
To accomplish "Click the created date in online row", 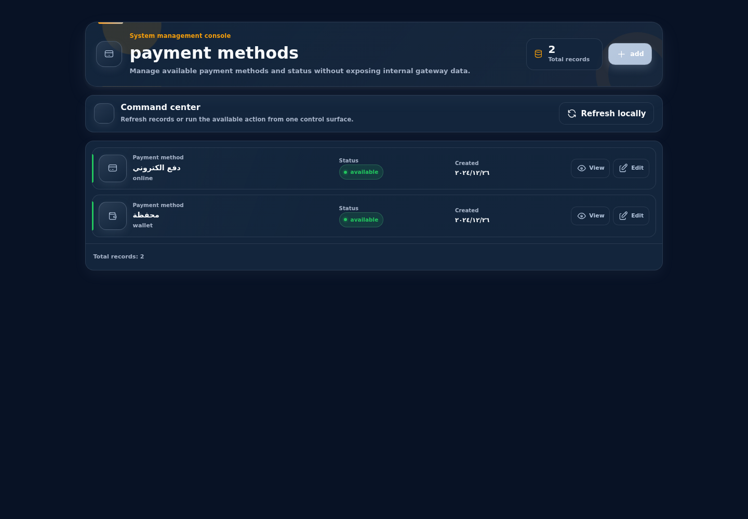I will (x=472, y=173).
